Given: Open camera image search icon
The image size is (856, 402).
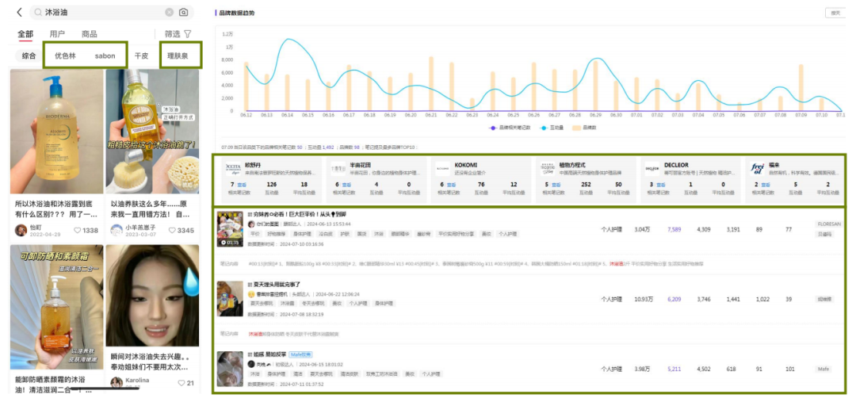Looking at the screenshot, I should tap(184, 12).
